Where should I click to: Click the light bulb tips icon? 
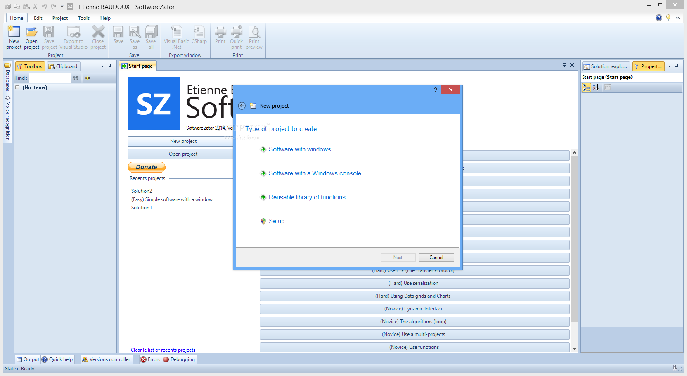click(x=668, y=18)
